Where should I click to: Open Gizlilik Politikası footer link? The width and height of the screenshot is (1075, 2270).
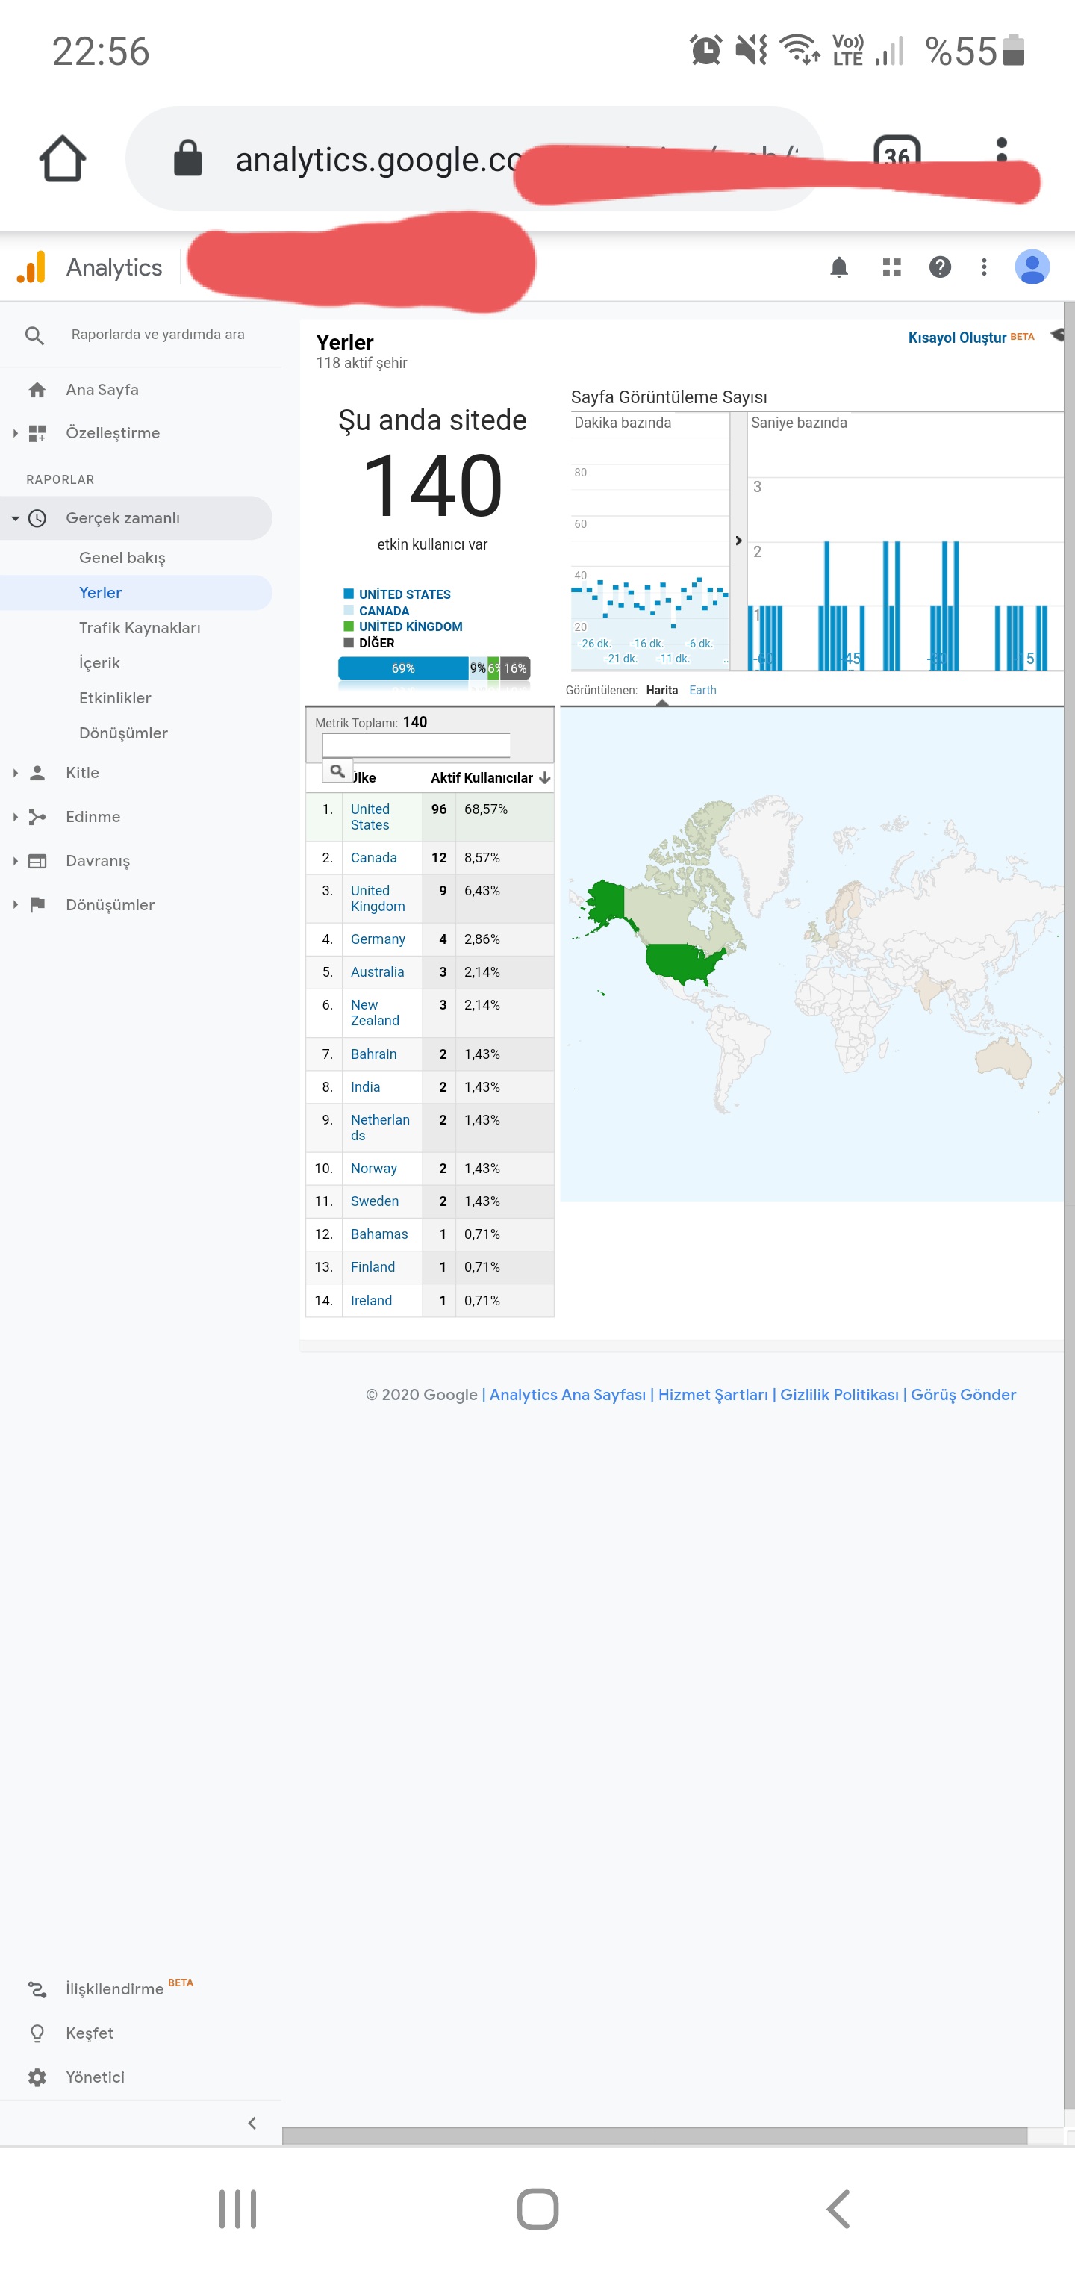point(839,1394)
